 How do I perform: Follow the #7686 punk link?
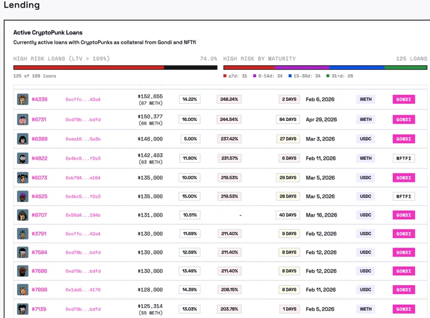39,271
